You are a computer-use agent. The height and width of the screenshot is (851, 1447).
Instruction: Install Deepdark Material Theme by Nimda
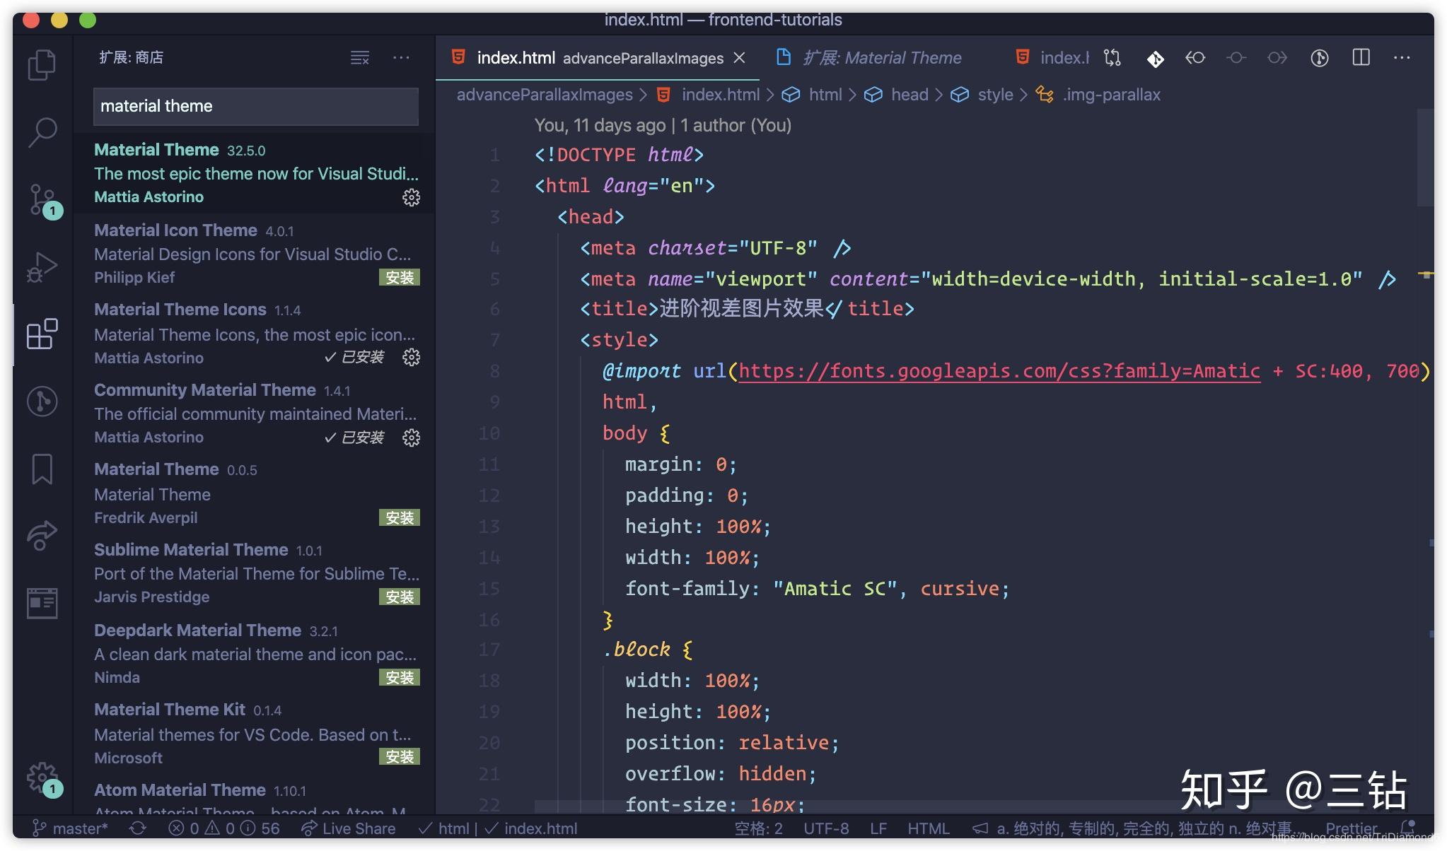(x=401, y=677)
